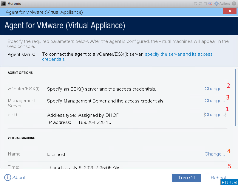Click the Acronis console icon in title bar
Image resolution: width=238 pixels, height=185 pixels.
tap(3, 4)
